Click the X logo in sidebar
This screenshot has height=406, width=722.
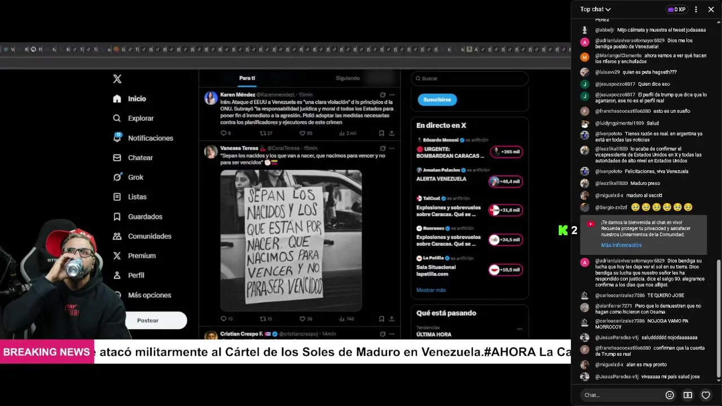click(x=117, y=79)
